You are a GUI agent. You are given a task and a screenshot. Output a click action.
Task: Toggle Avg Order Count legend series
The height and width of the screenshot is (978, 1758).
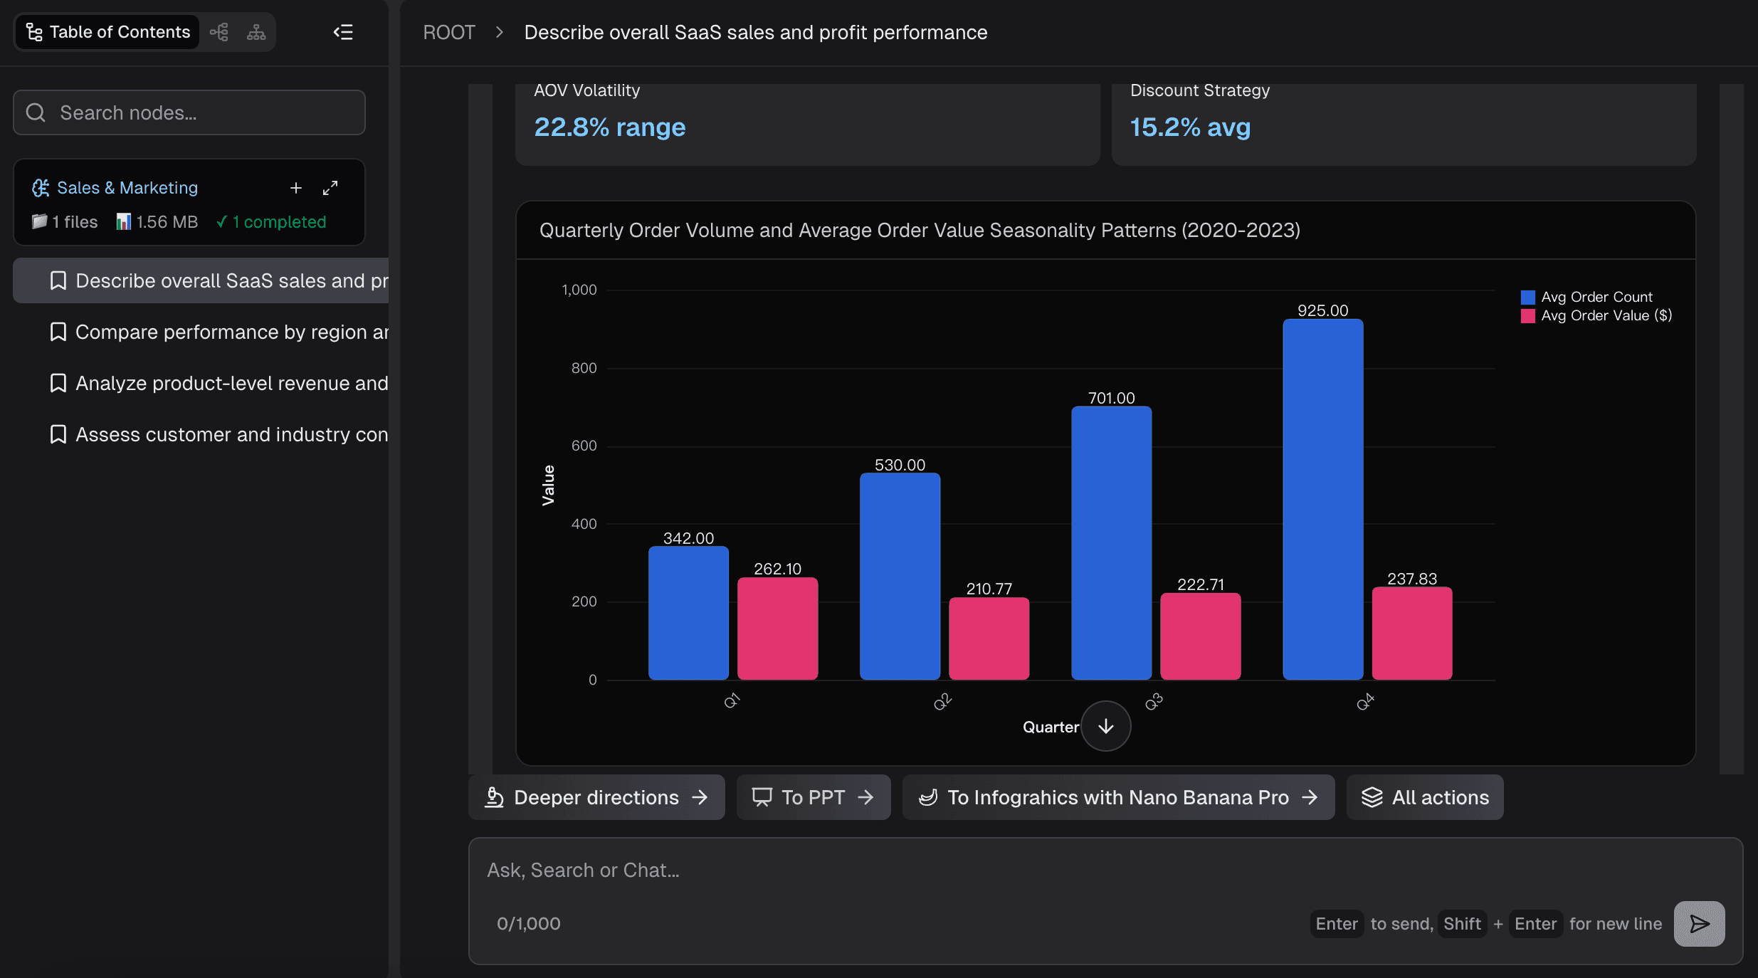coord(1596,297)
